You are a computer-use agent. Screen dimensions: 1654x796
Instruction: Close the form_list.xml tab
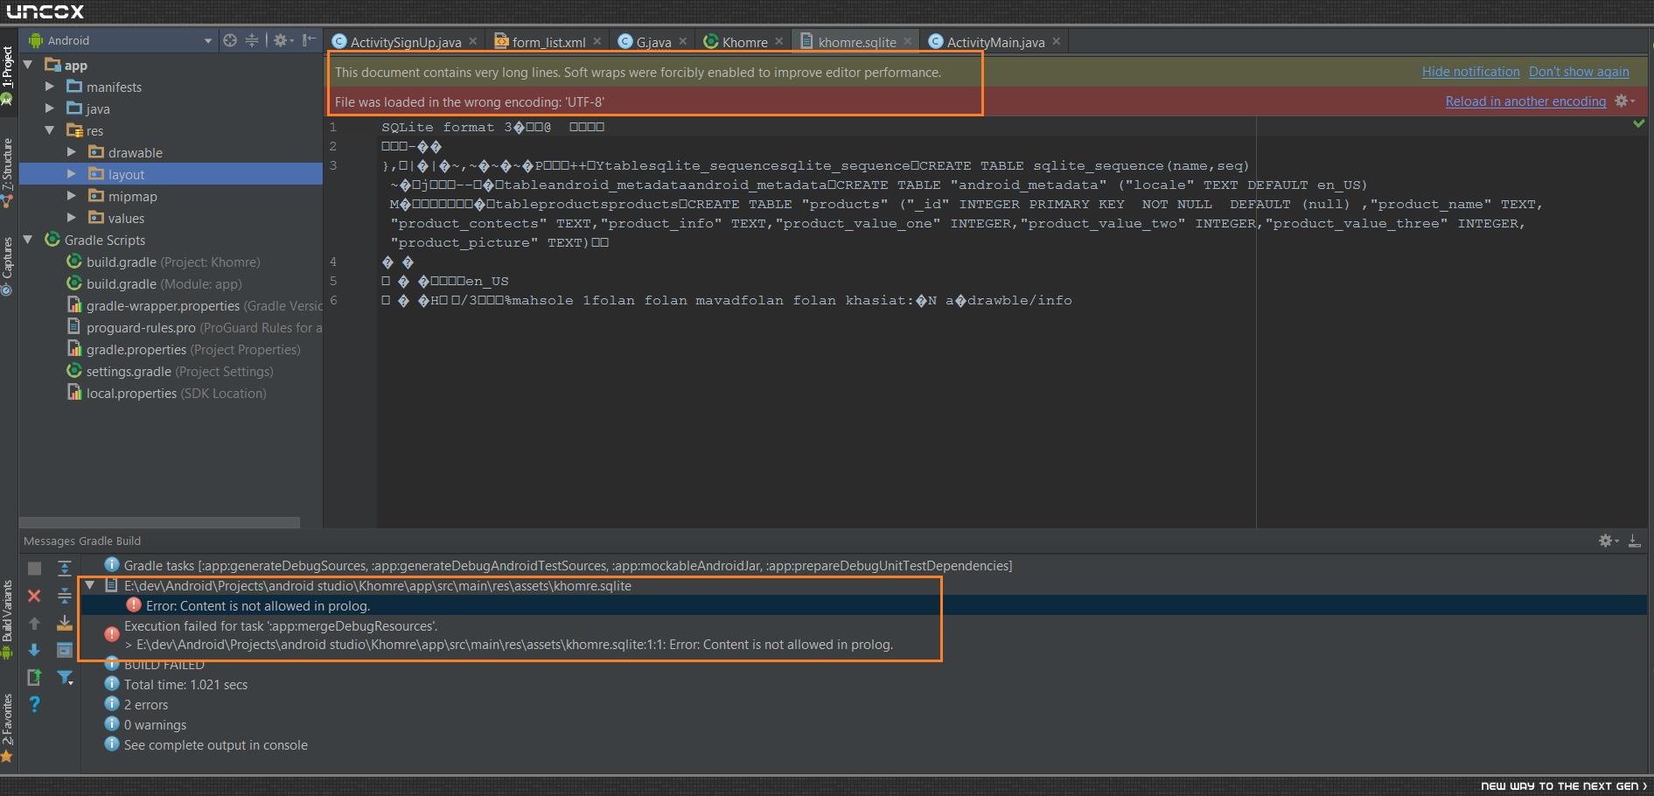tap(597, 41)
